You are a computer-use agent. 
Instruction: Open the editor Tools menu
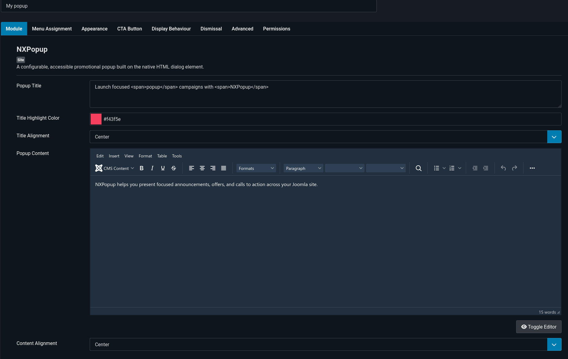point(177,156)
